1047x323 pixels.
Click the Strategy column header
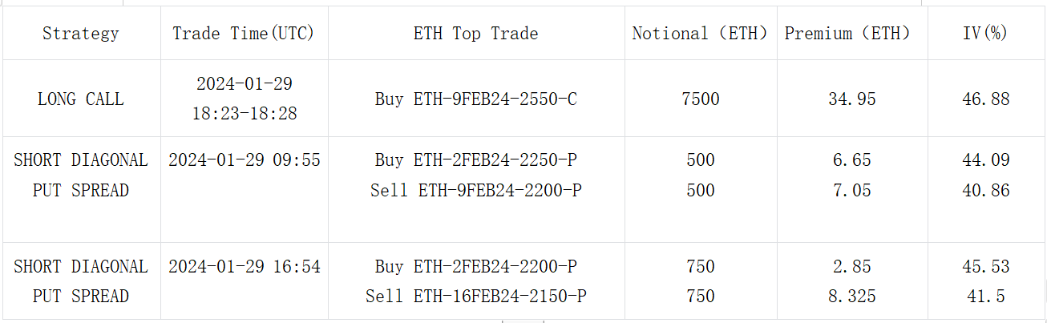(x=81, y=34)
